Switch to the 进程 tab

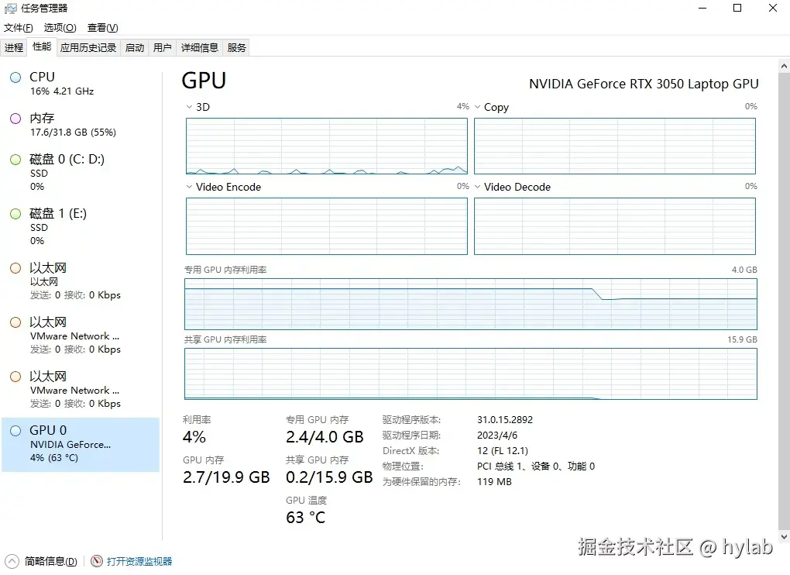click(14, 46)
